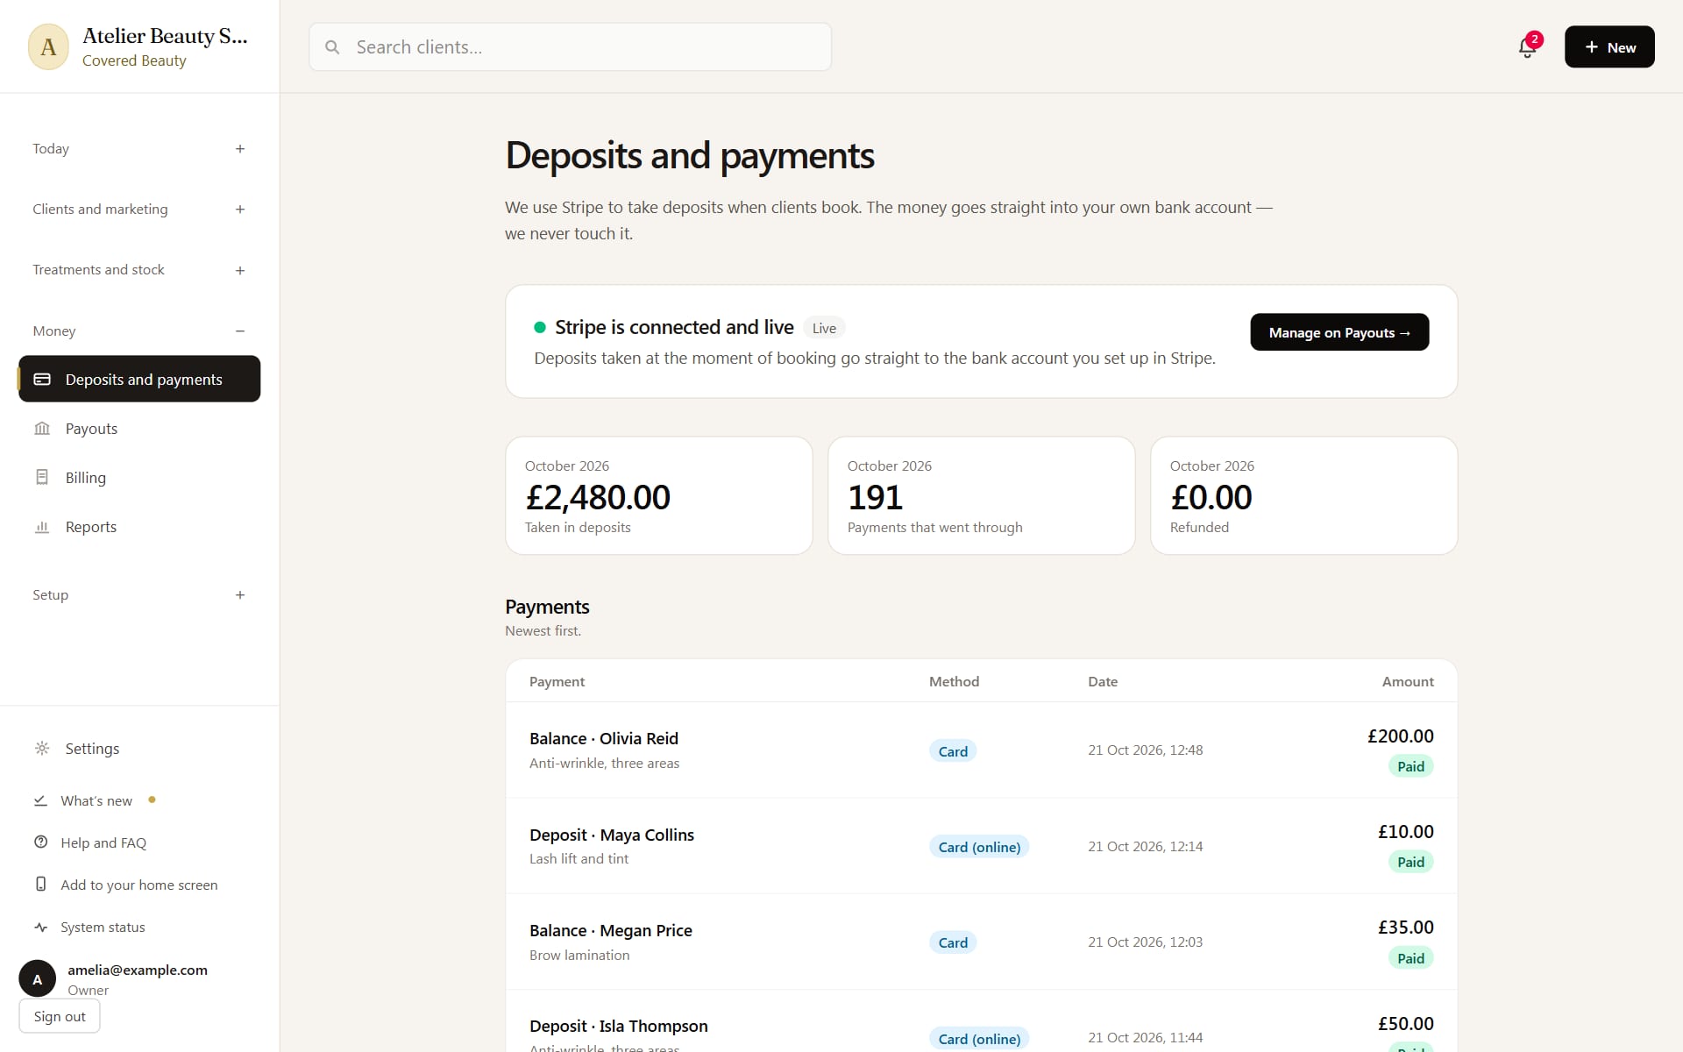Click the 191 payments went through card

click(x=981, y=495)
